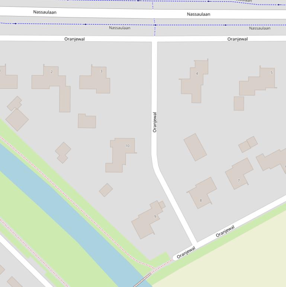This screenshot has height=287, width=286.
Task: Select the building labeled 10
Action: (121, 153)
